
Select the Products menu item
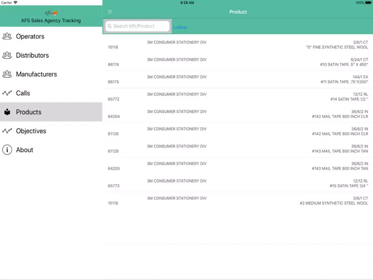(x=51, y=112)
